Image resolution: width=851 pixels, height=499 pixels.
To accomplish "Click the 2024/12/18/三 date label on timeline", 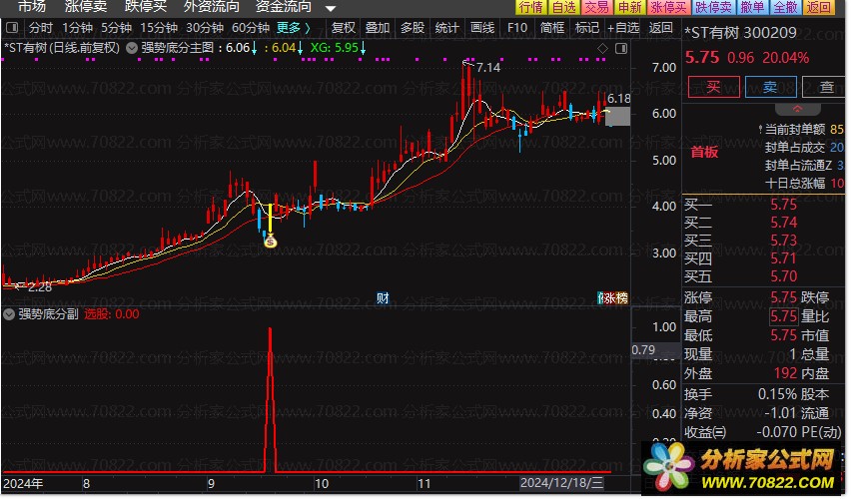I will 561,483.
